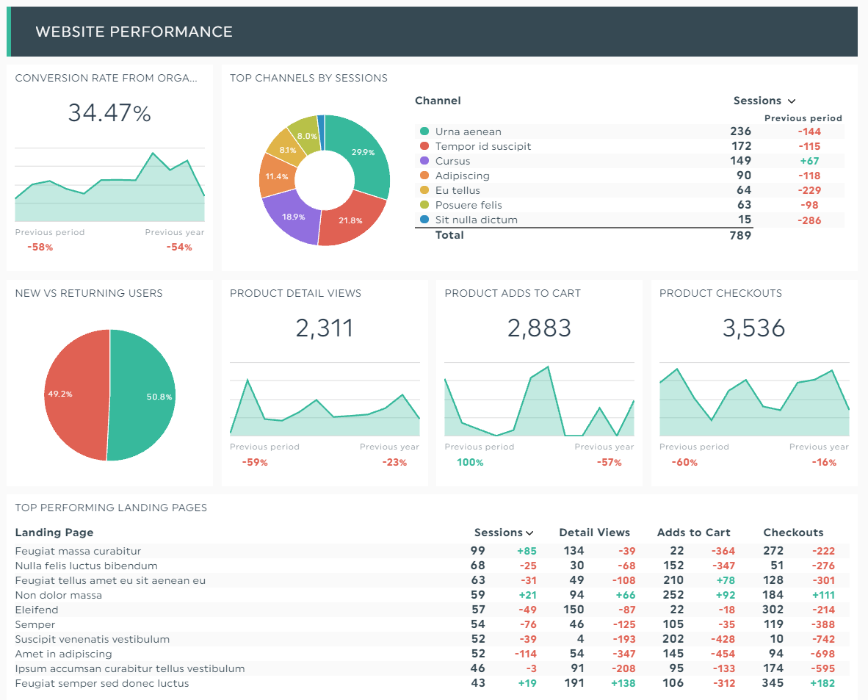
Task: Toggle Sessions sort arrow in landing pages table
Action: click(x=529, y=533)
